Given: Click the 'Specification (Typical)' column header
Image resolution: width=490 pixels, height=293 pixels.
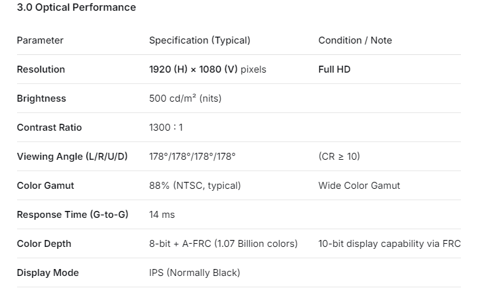Looking at the screenshot, I should (x=200, y=40).
